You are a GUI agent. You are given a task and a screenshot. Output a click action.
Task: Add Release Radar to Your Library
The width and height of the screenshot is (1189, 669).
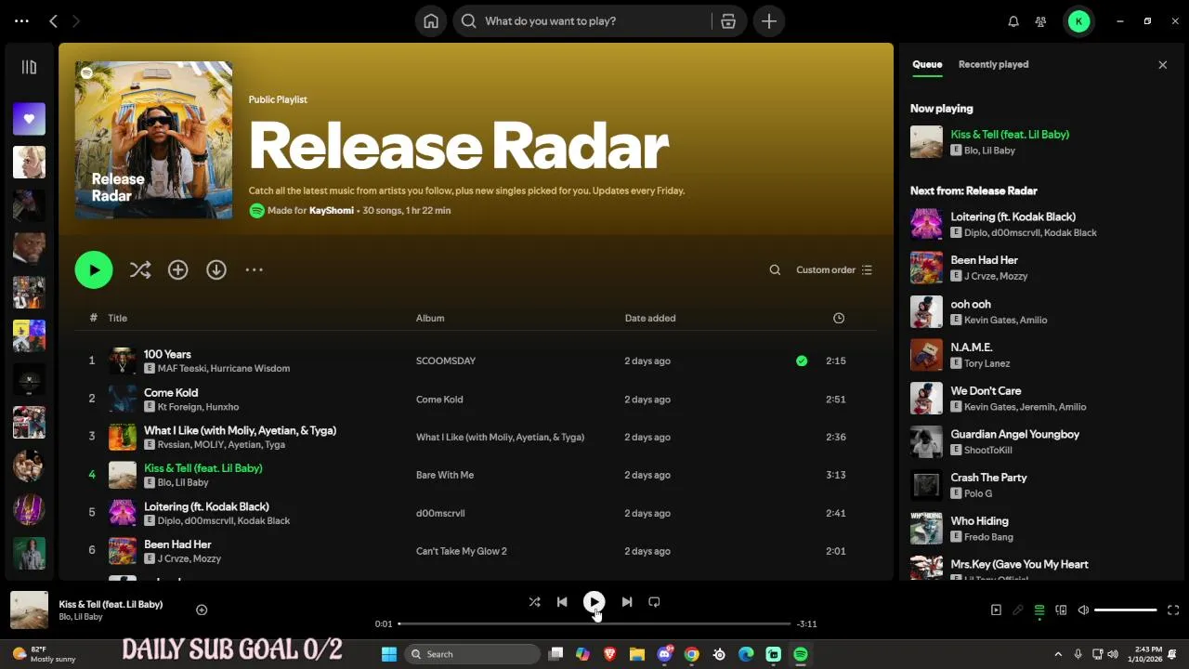tap(177, 269)
